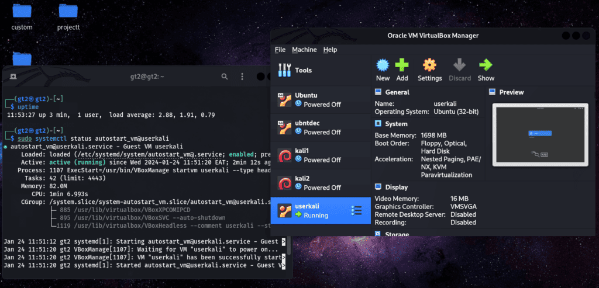
Task: Open the custom folder on desktop
Action: 22,18
